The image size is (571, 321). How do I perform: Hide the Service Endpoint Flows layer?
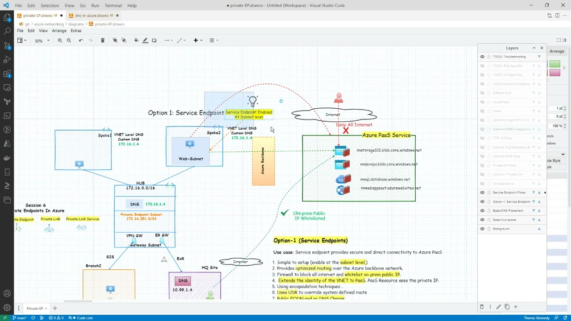482,193
